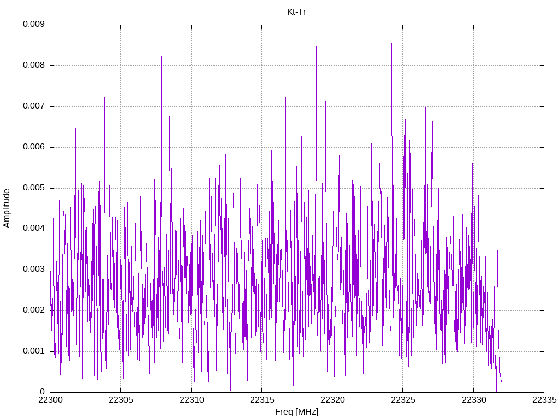The height and width of the screenshot is (419, 559).
Task: Click the x-axis tick label 22305
Action: click(x=121, y=400)
